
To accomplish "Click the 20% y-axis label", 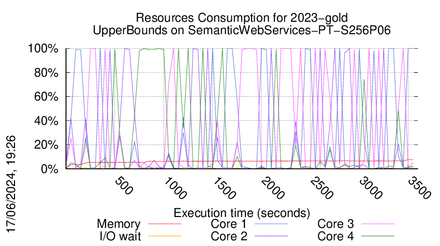I will (x=46, y=145).
